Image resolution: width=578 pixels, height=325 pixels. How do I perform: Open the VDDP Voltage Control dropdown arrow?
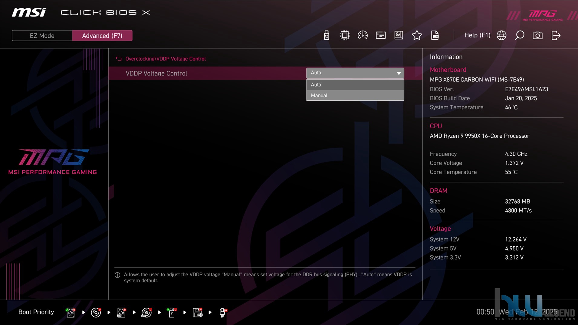click(x=399, y=73)
